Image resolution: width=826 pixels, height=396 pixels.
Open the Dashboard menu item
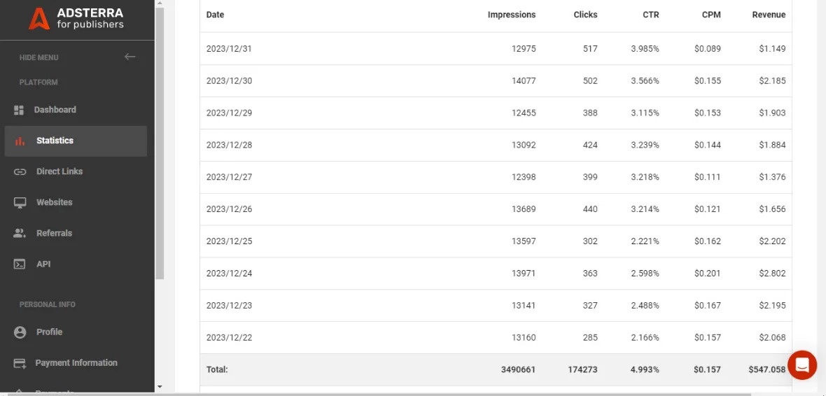coord(55,110)
